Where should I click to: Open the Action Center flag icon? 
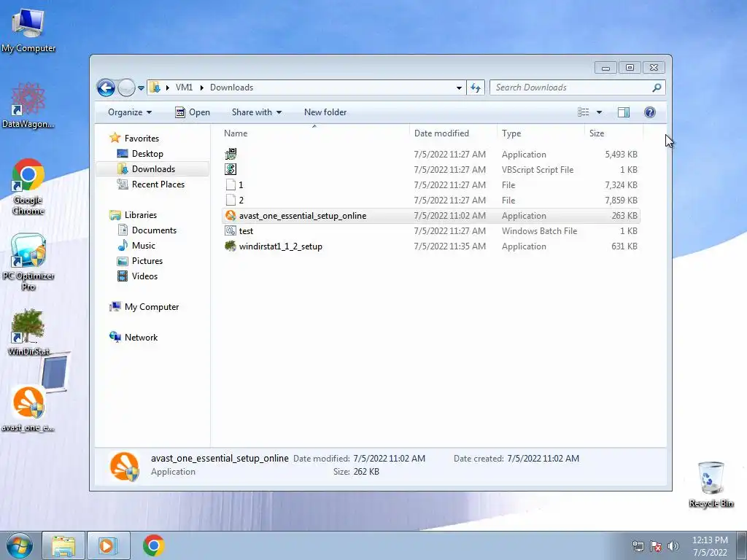pos(656,546)
